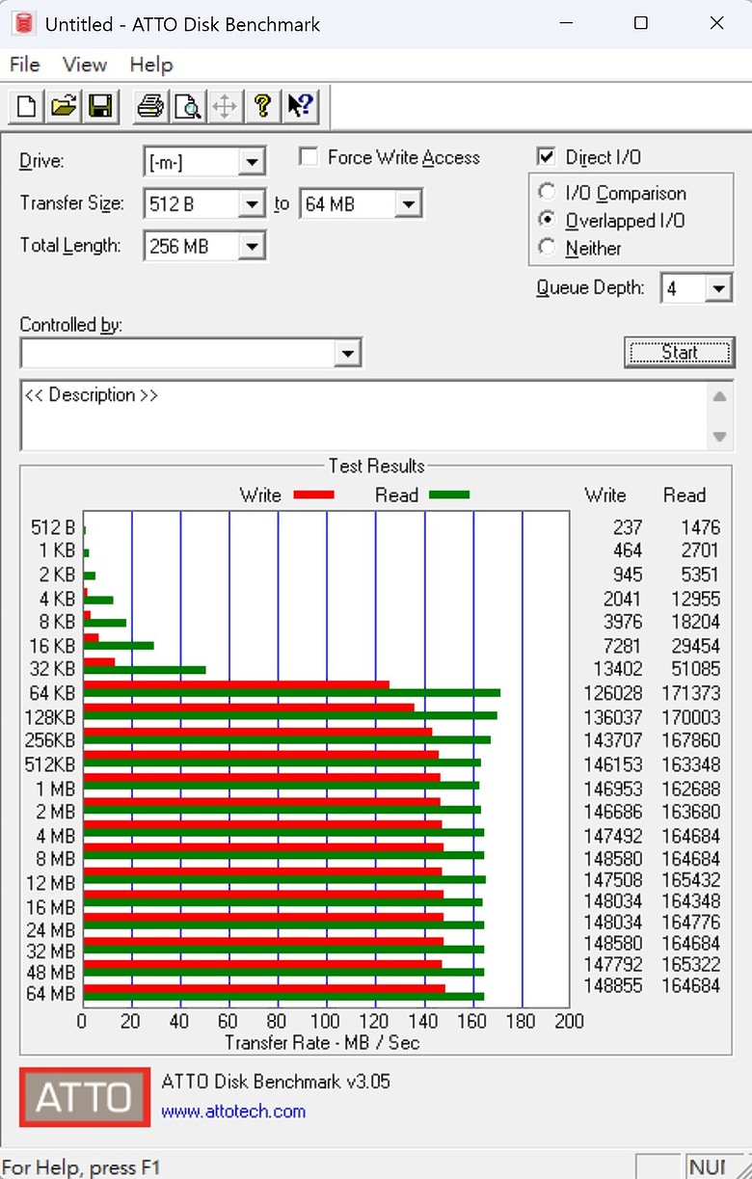Print using the printer toolbar icon
The height and width of the screenshot is (1179, 752).
(x=150, y=106)
